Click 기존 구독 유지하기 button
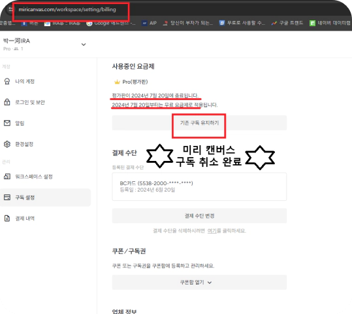 tap(199, 123)
